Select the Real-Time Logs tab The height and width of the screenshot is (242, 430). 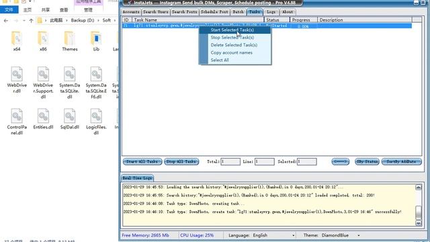point(137,178)
